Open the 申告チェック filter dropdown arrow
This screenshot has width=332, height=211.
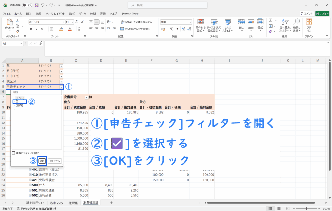[x=61, y=87]
